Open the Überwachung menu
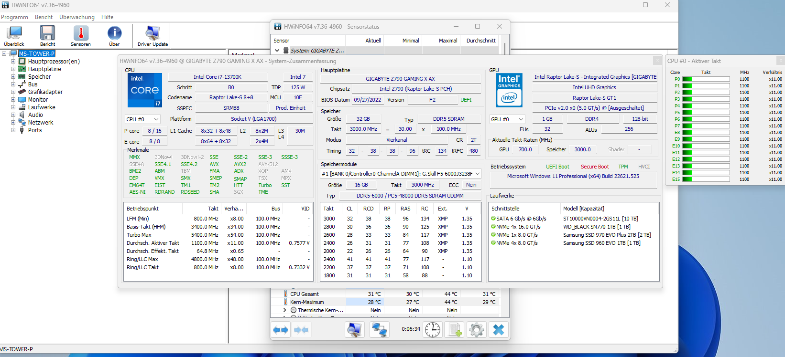The image size is (785, 357). tap(77, 17)
